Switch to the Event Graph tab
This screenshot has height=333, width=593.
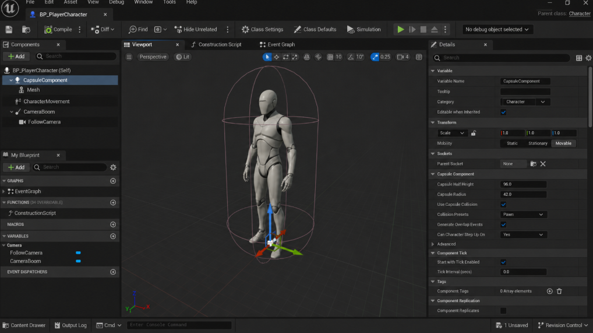click(277, 45)
